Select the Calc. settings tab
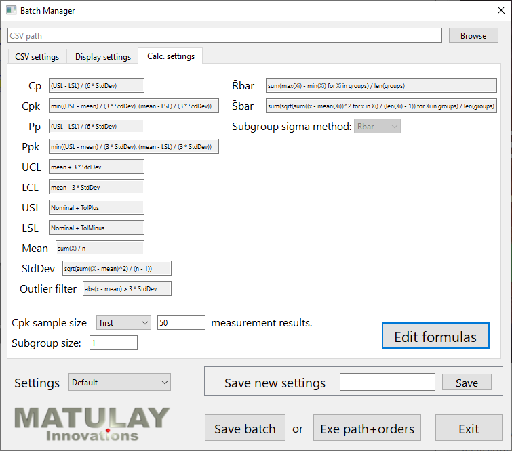 click(170, 56)
